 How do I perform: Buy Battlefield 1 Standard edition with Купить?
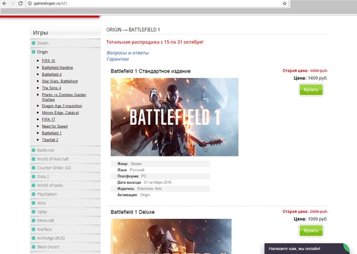pyautogui.click(x=311, y=89)
